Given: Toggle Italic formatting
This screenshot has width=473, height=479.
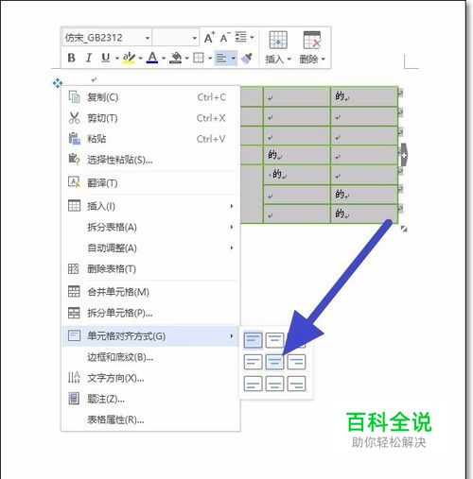Looking at the screenshot, I should coord(89,58).
